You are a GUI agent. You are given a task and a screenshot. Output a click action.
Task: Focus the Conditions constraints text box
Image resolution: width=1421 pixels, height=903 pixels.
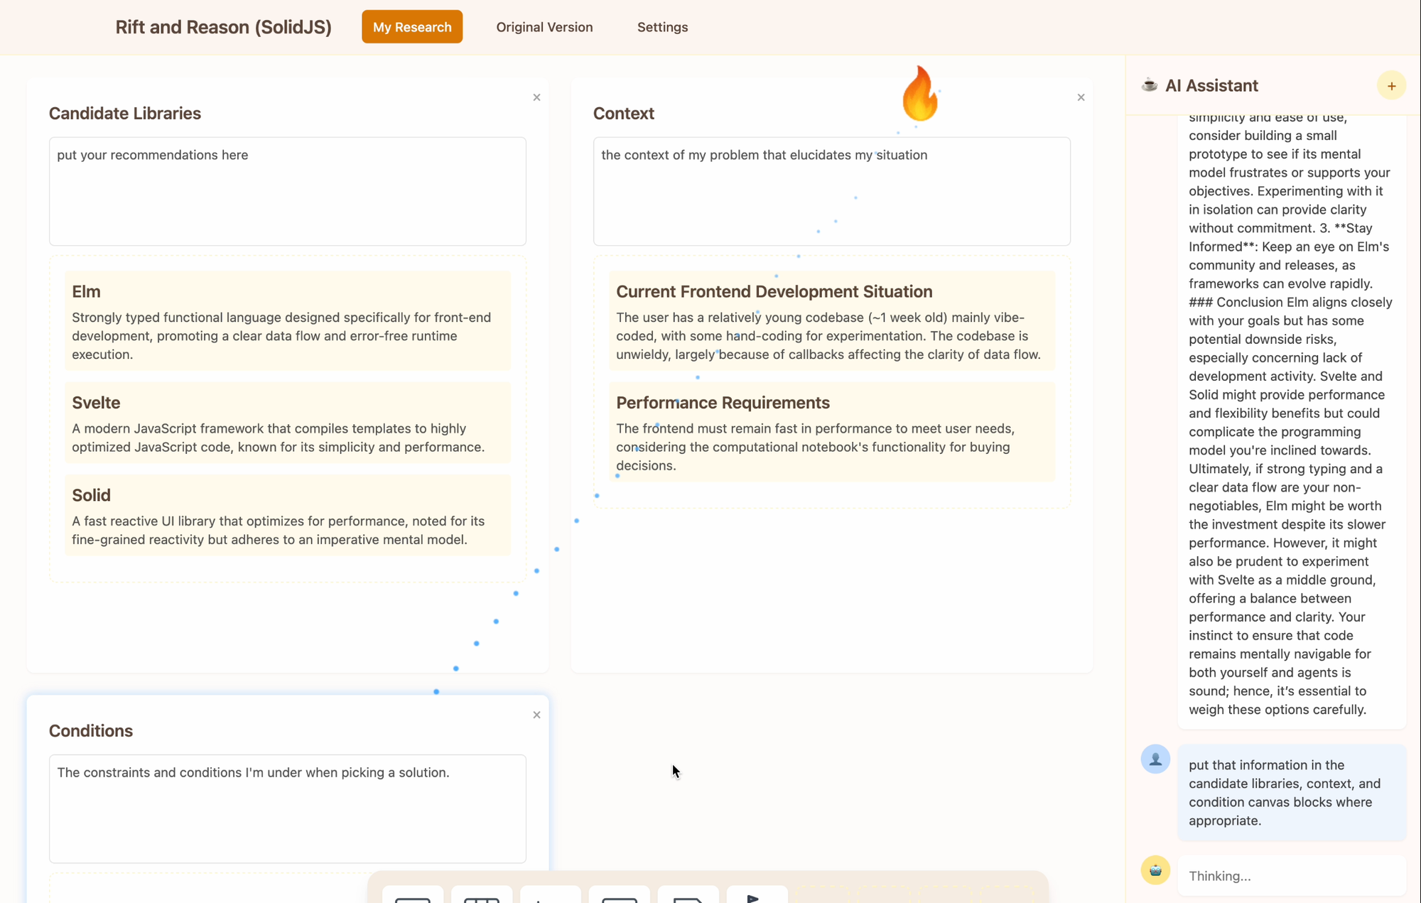288,809
